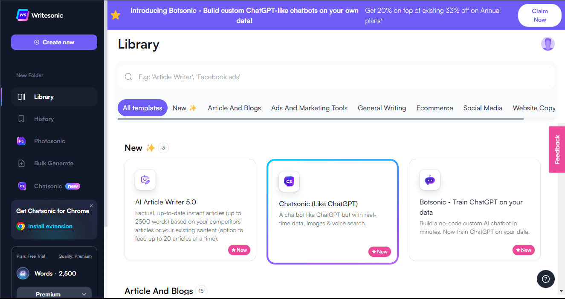This screenshot has height=299, width=565.
Task: Click the History bookmark icon
Action: 21,119
